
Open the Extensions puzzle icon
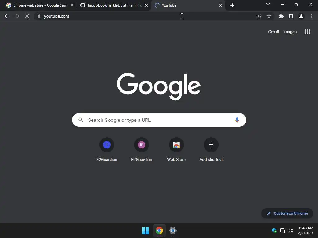click(281, 16)
